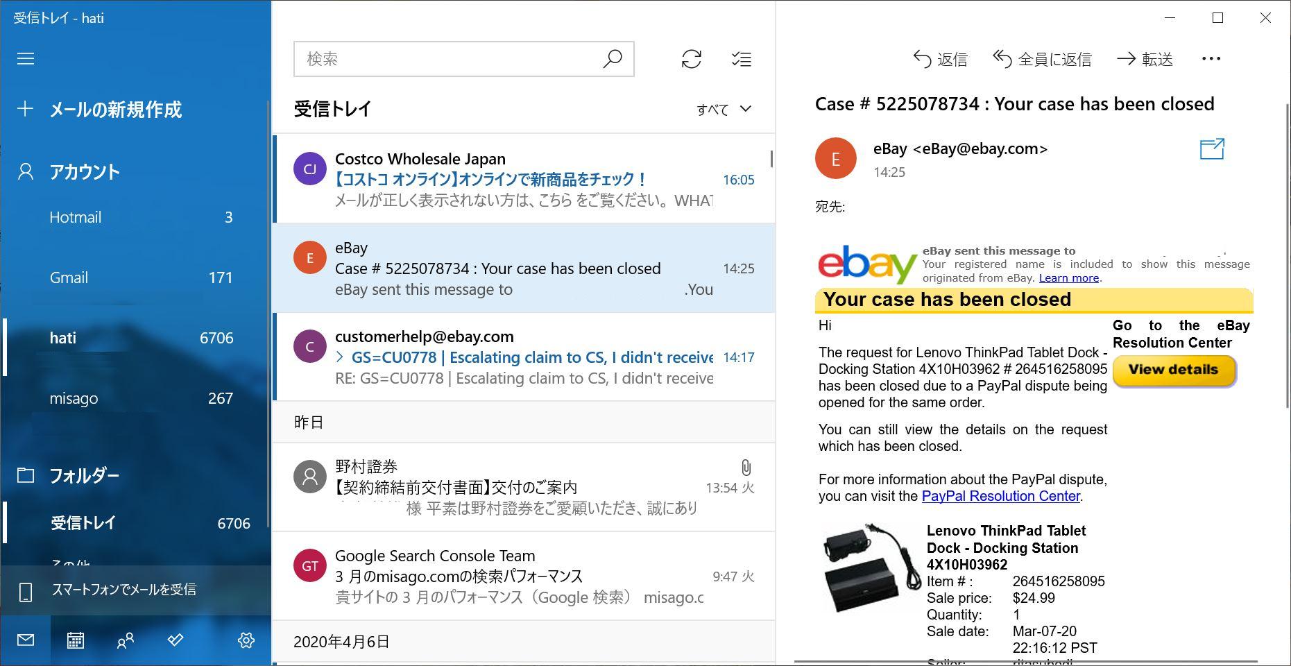Switch to Mail view in bottom bar
Image resolution: width=1291 pixels, height=666 pixels.
pyautogui.click(x=26, y=640)
